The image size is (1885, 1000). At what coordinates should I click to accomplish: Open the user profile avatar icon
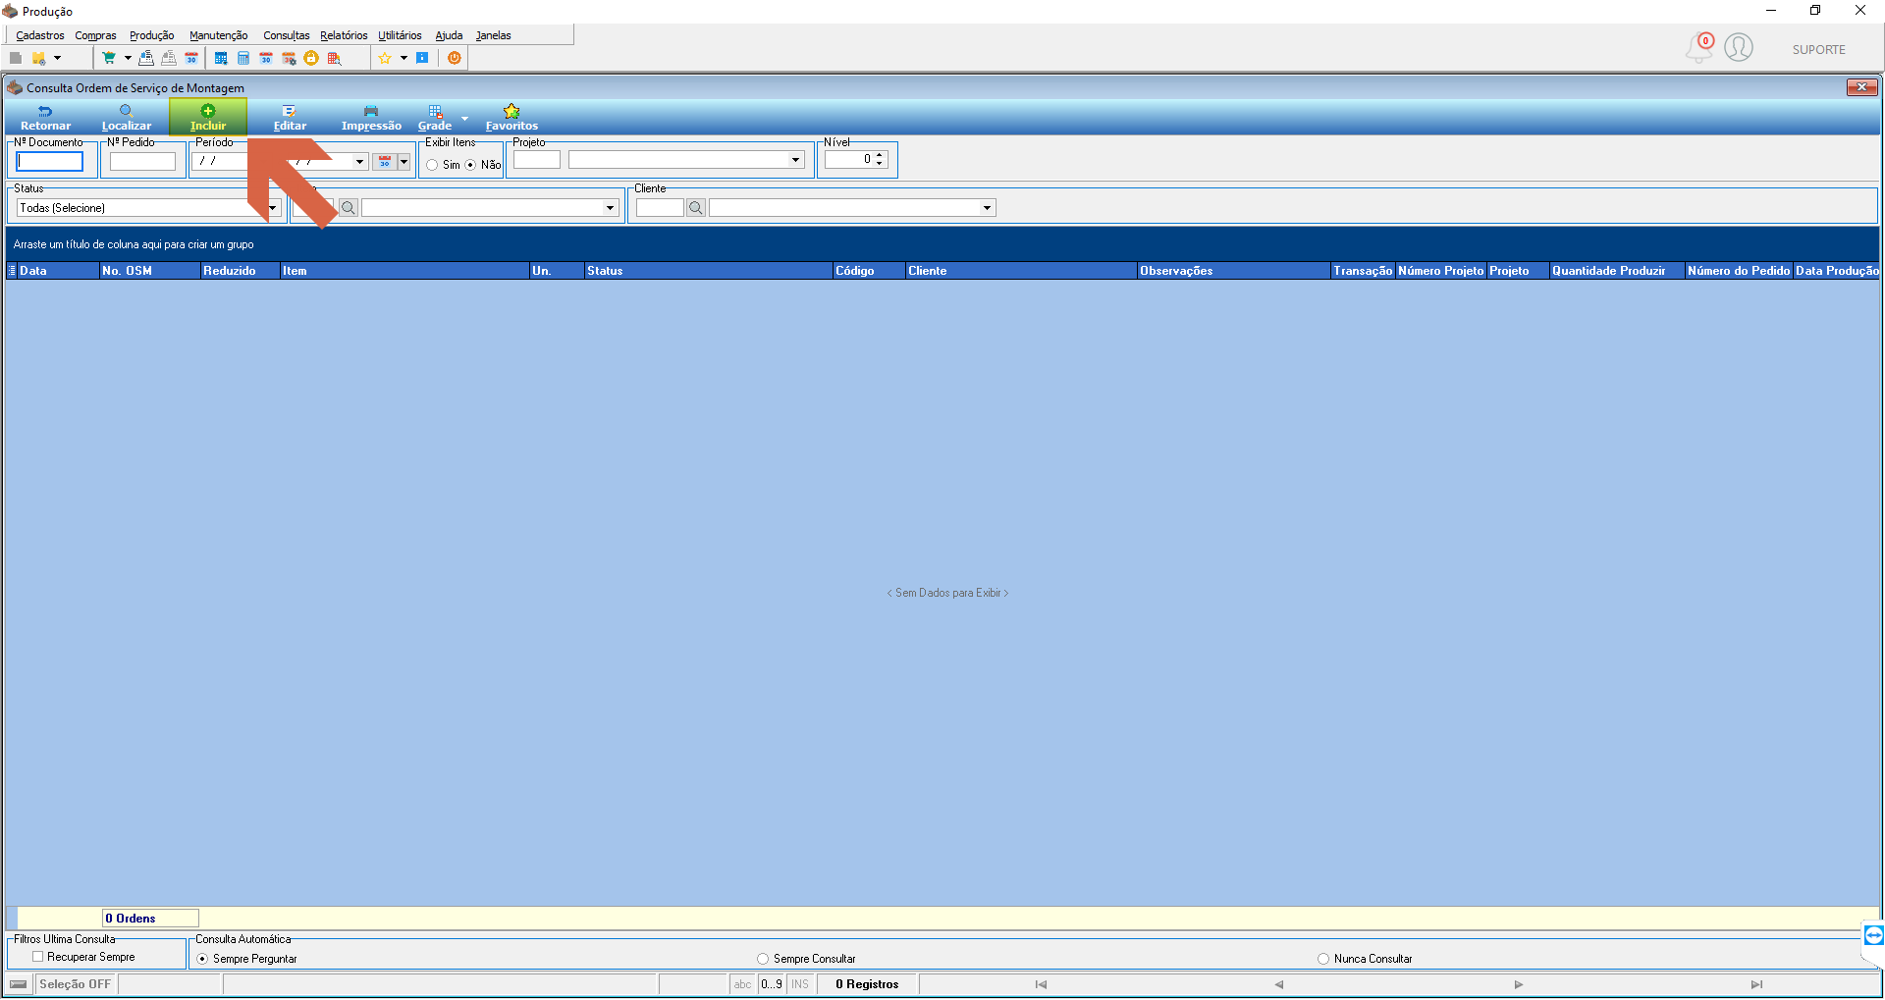pyautogui.click(x=1739, y=47)
